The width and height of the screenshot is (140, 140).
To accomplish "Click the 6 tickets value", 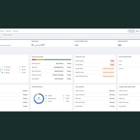I will pos(25,99).
